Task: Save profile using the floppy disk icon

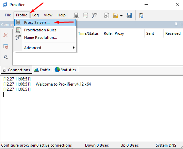Action: click(x=129, y=15)
